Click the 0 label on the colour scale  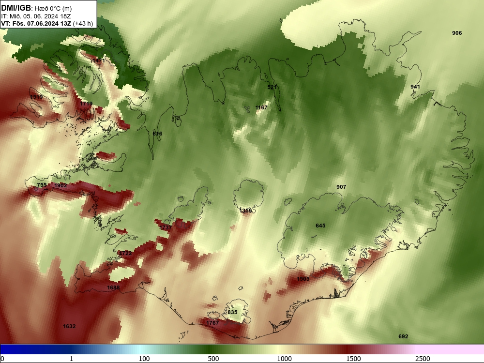pyautogui.click(x=2, y=359)
